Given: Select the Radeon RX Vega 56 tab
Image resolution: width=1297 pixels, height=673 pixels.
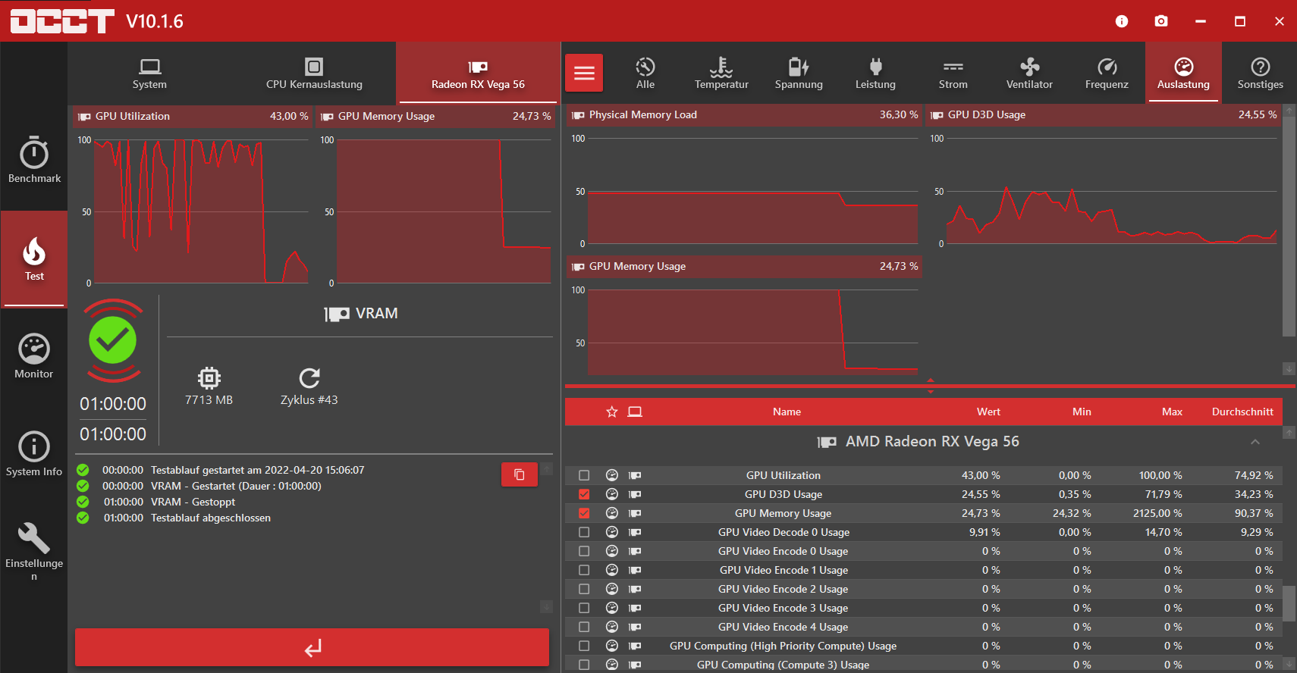Looking at the screenshot, I should click(478, 74).
